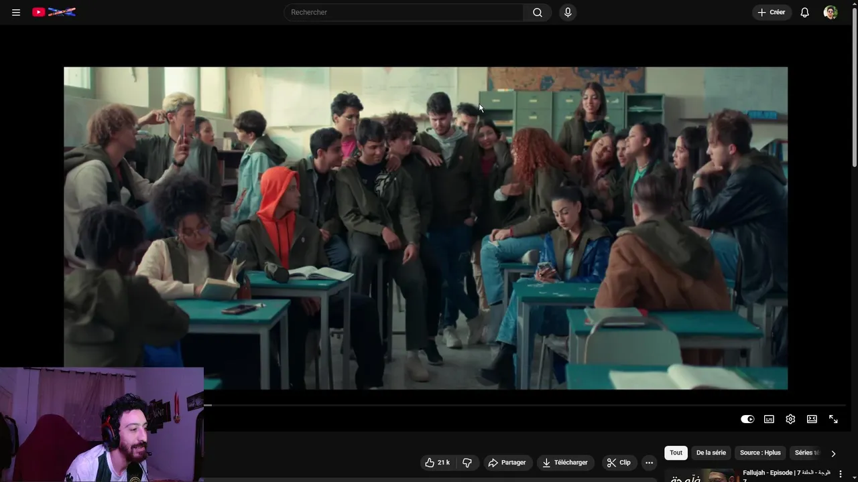Open the notifications bell

click(804, 12)
